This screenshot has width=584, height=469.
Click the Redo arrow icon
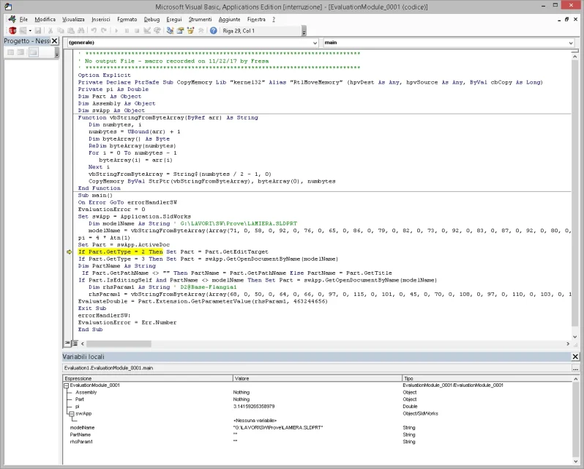click(103, 31)
